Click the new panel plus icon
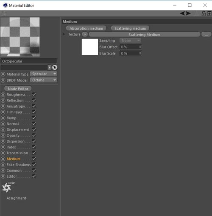 [x=209, y=14]
